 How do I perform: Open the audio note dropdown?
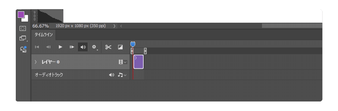(x=122, y=75)
